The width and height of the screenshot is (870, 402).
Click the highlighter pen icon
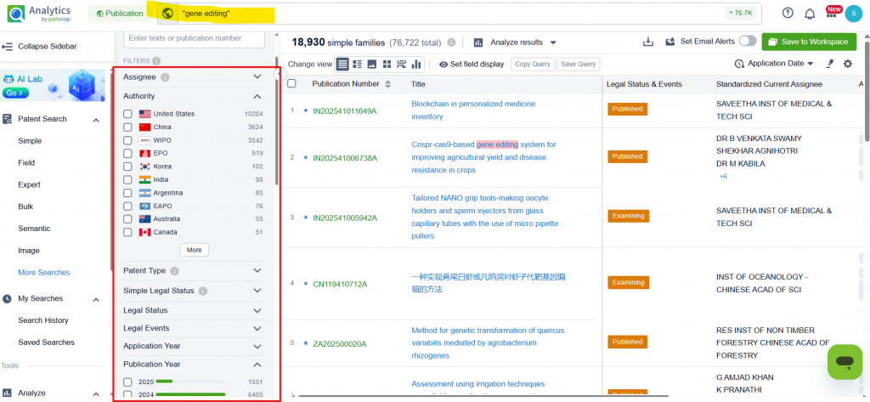[829, 64]
